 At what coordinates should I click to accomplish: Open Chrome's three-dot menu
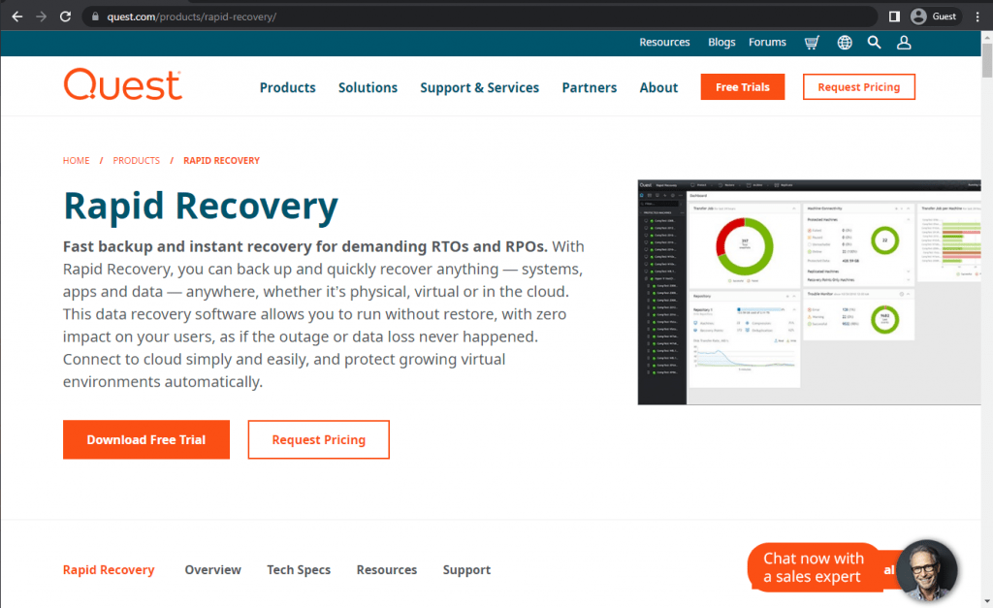[x=977, y=16]
